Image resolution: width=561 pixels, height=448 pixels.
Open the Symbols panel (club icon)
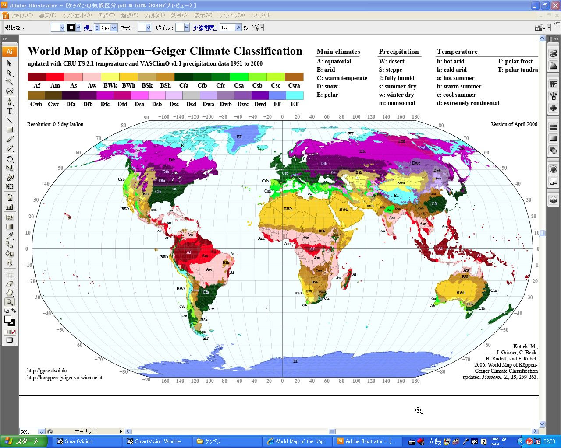pyautogui.click(x=553, y=108)
